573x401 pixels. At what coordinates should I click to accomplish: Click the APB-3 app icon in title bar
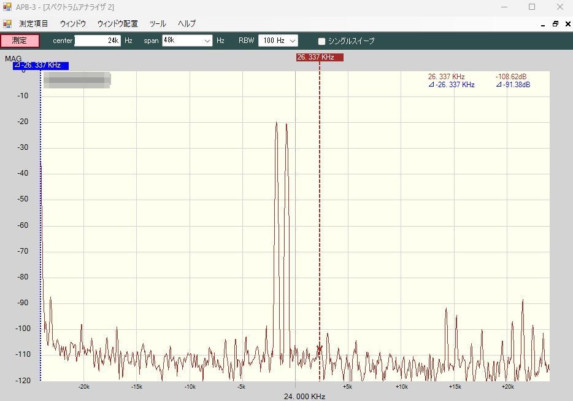(x=7, y=7)
